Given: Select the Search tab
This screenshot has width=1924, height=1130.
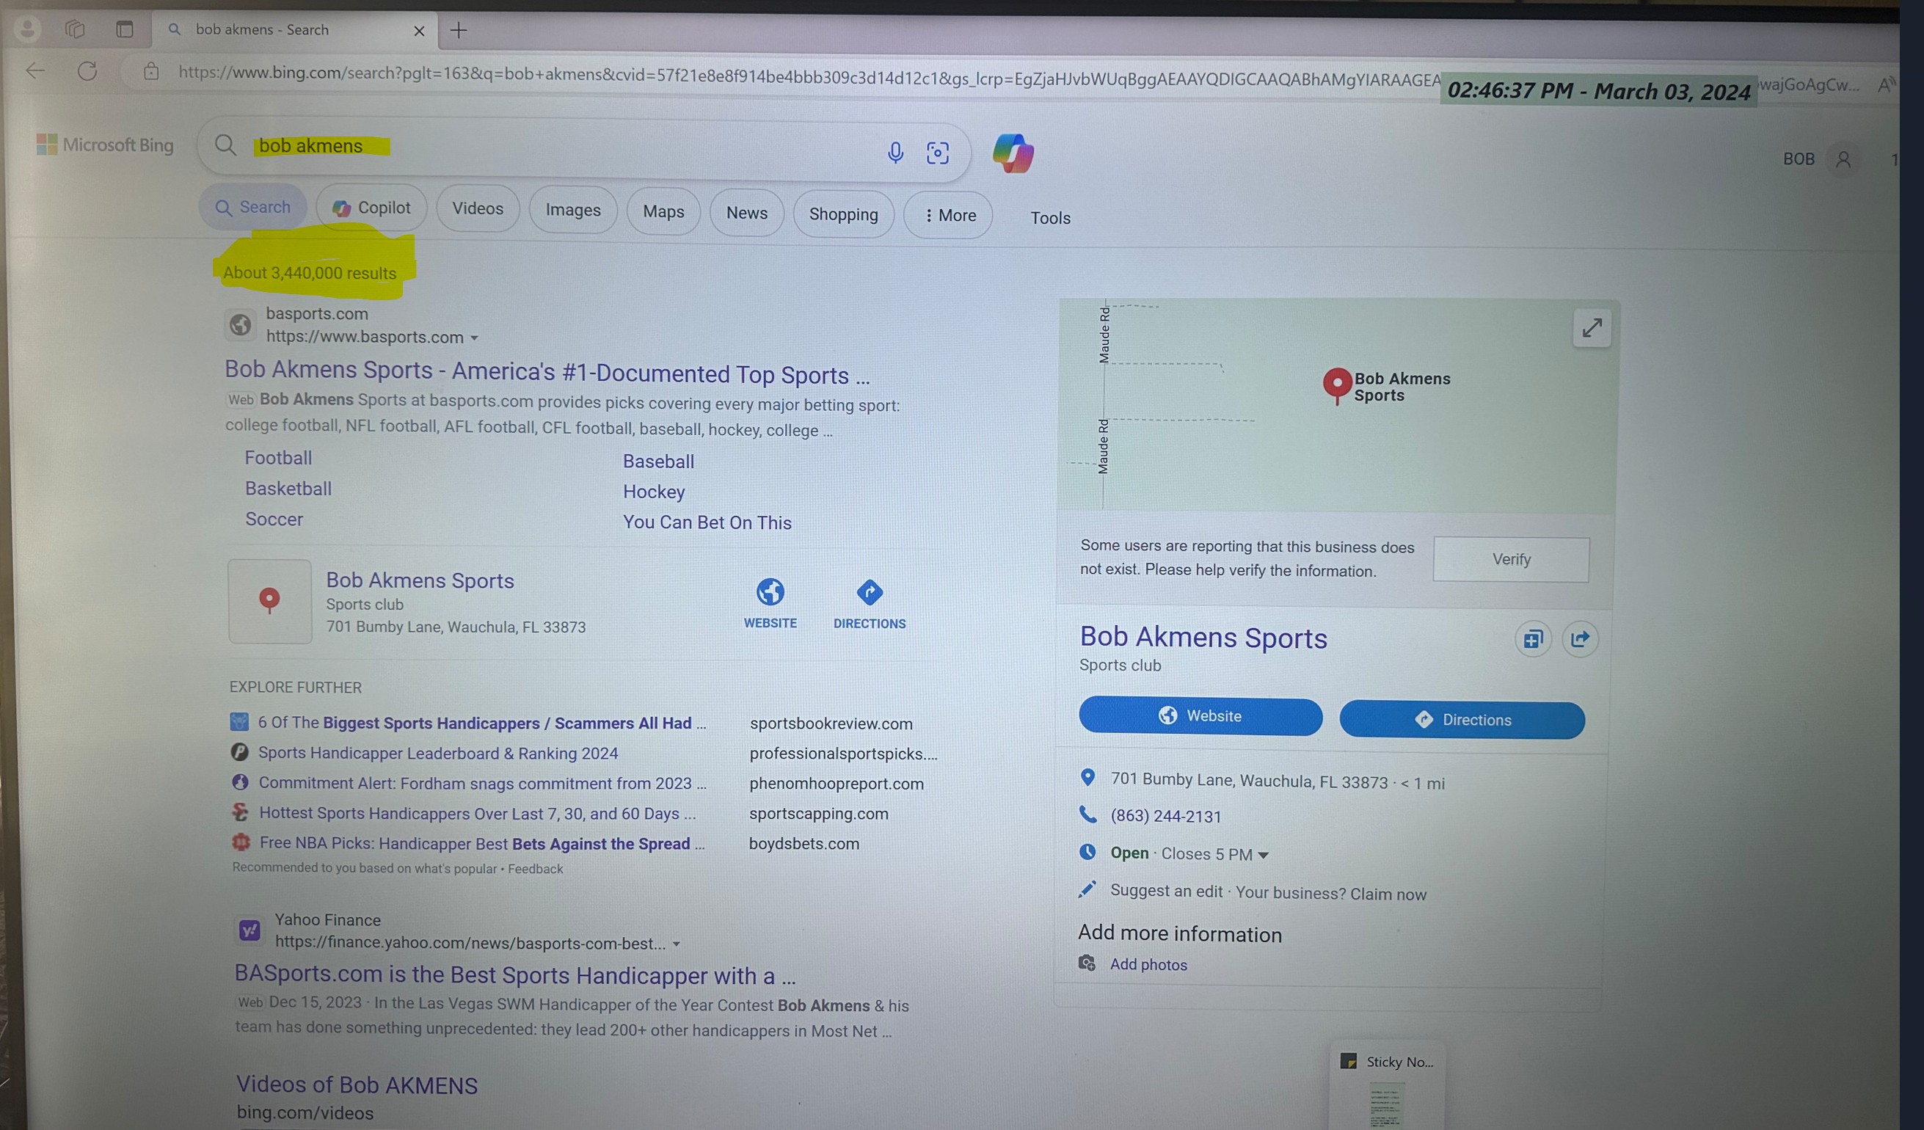Looking at the screenshot, I should (x=252, y=207).
